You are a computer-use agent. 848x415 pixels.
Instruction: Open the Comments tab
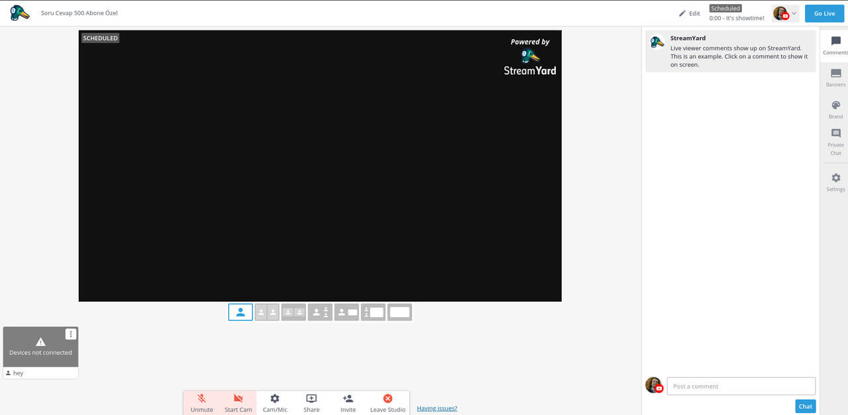[835, 45]
